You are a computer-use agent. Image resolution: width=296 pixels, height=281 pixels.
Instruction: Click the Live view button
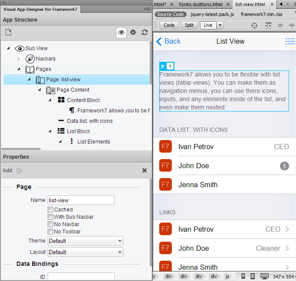pos(208,25)
